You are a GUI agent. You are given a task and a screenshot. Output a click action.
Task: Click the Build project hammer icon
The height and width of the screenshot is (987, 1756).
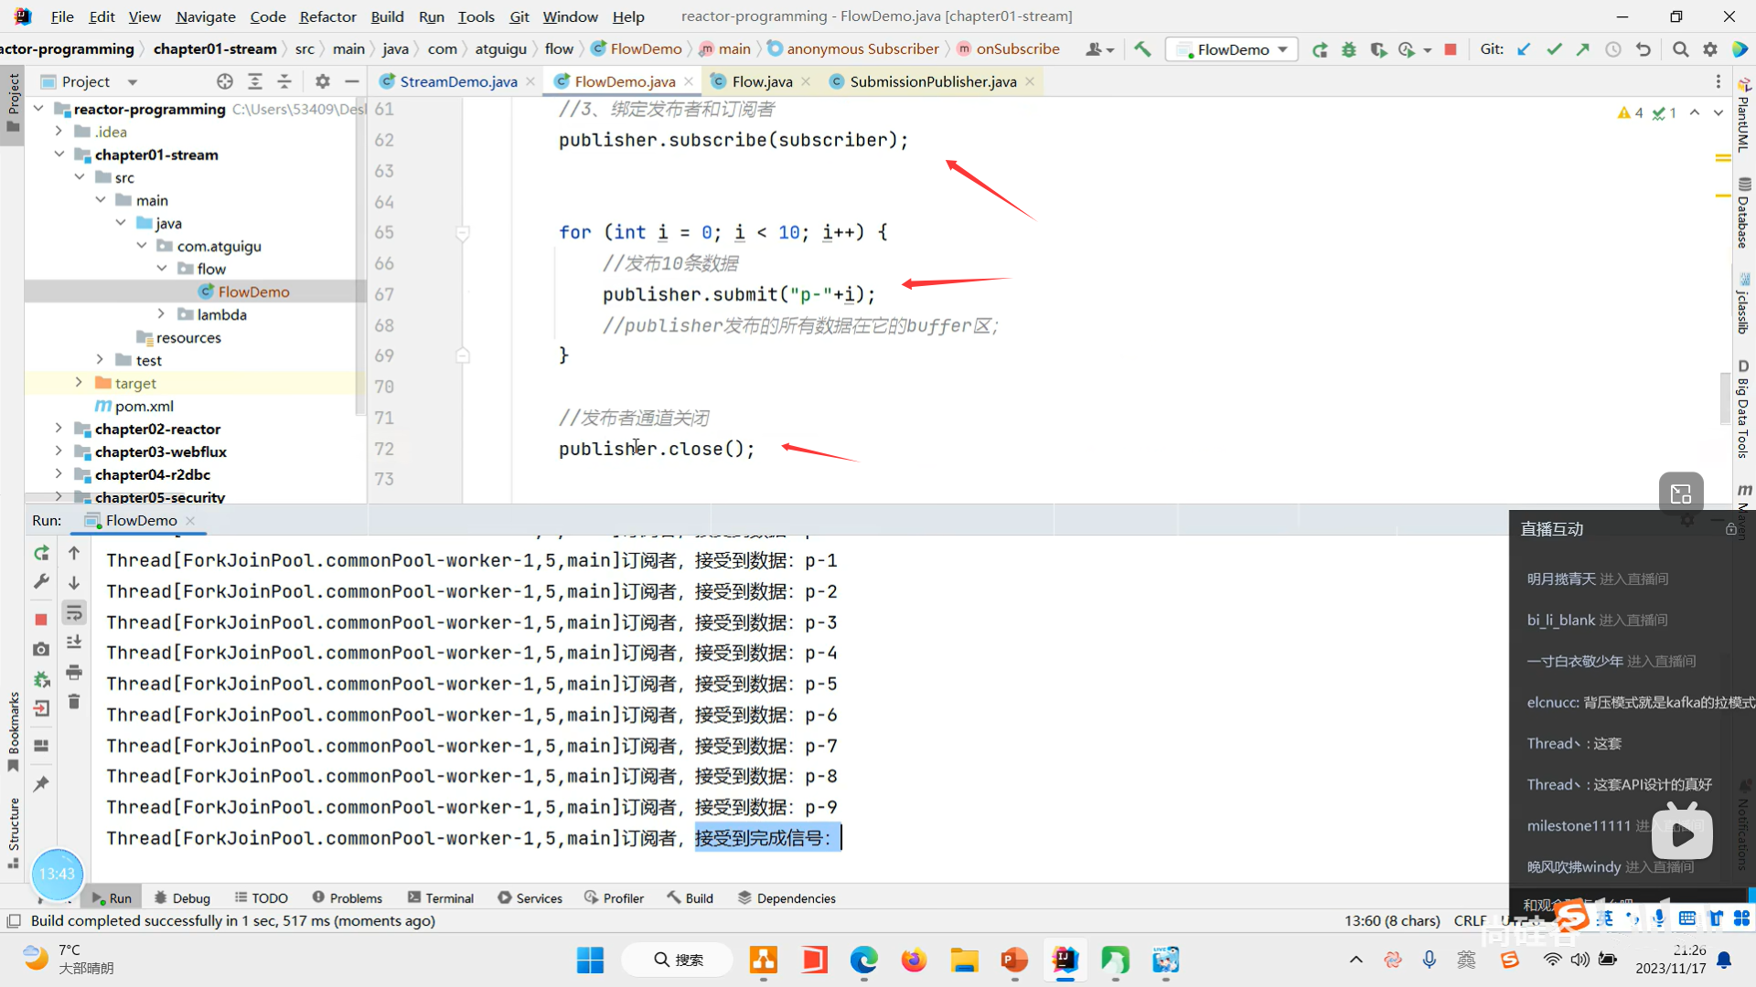tap(1142, 49)
